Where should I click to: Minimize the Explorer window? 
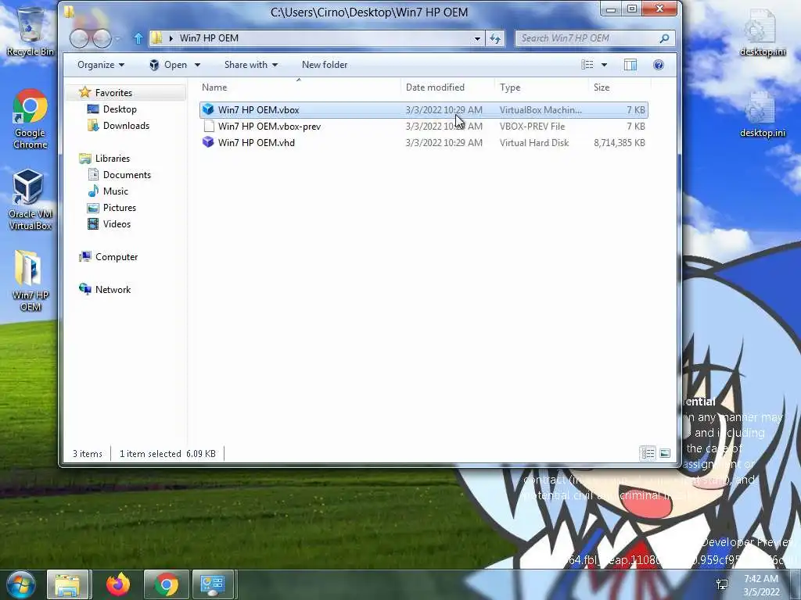[611, 9]
